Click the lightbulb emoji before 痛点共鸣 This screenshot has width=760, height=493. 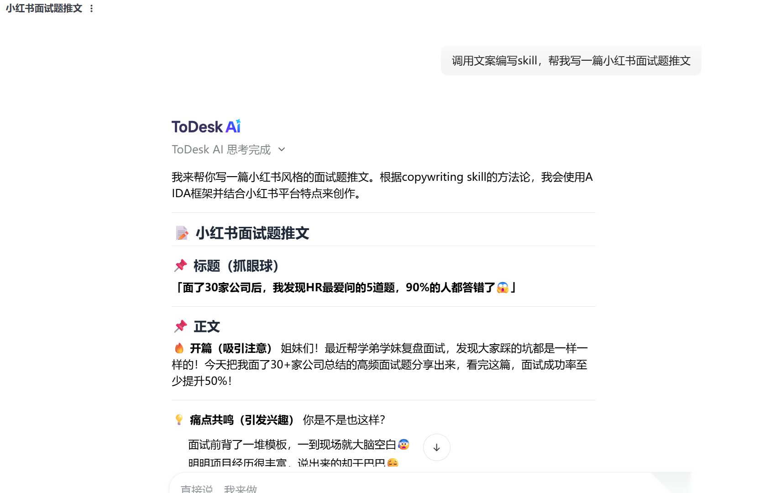[x=179, y=420]
